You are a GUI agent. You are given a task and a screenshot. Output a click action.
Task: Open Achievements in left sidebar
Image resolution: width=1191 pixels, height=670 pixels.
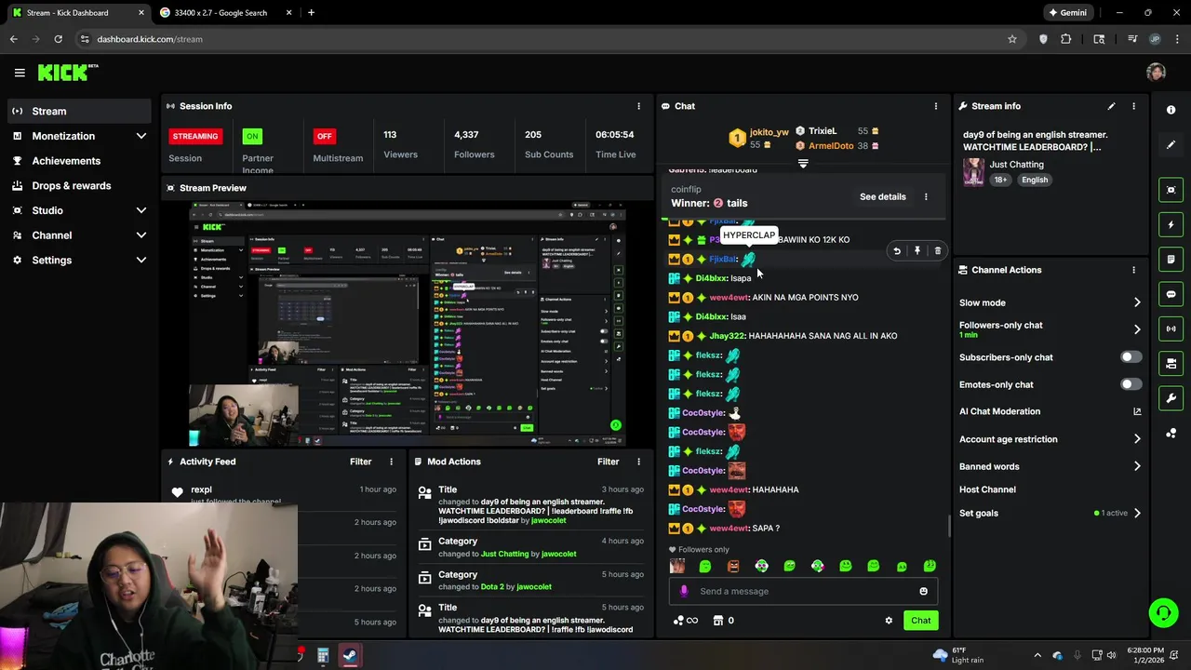[x=79, y=161]
